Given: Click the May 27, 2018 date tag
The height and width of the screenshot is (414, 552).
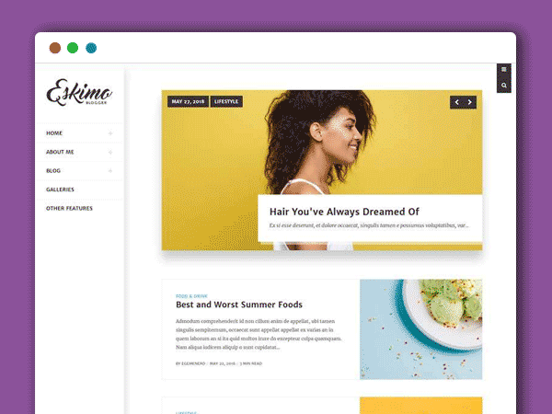Looking at the screenshot, I should click(x=188, y=102).
